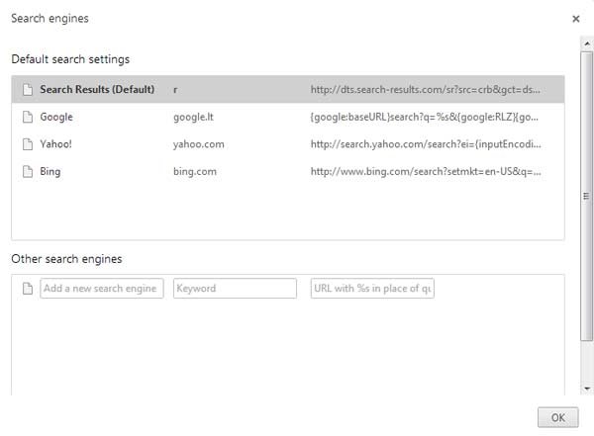Click the page icon next to Google
The width and height of the screenshot is (594, 436).
click(x=28, y=117)
